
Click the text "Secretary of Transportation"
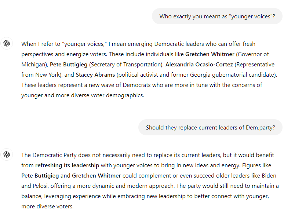(125, 65)
